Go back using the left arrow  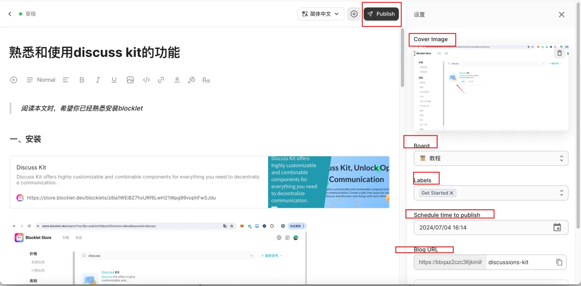(10, 14)
